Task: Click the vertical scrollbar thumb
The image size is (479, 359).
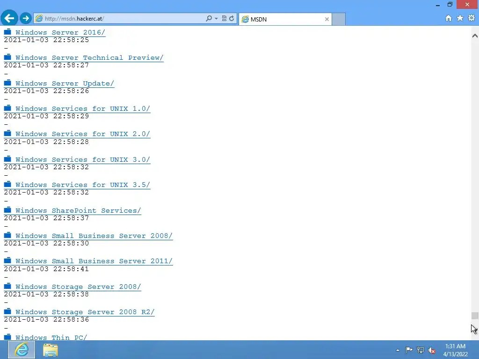Action: tap(475, 316)
